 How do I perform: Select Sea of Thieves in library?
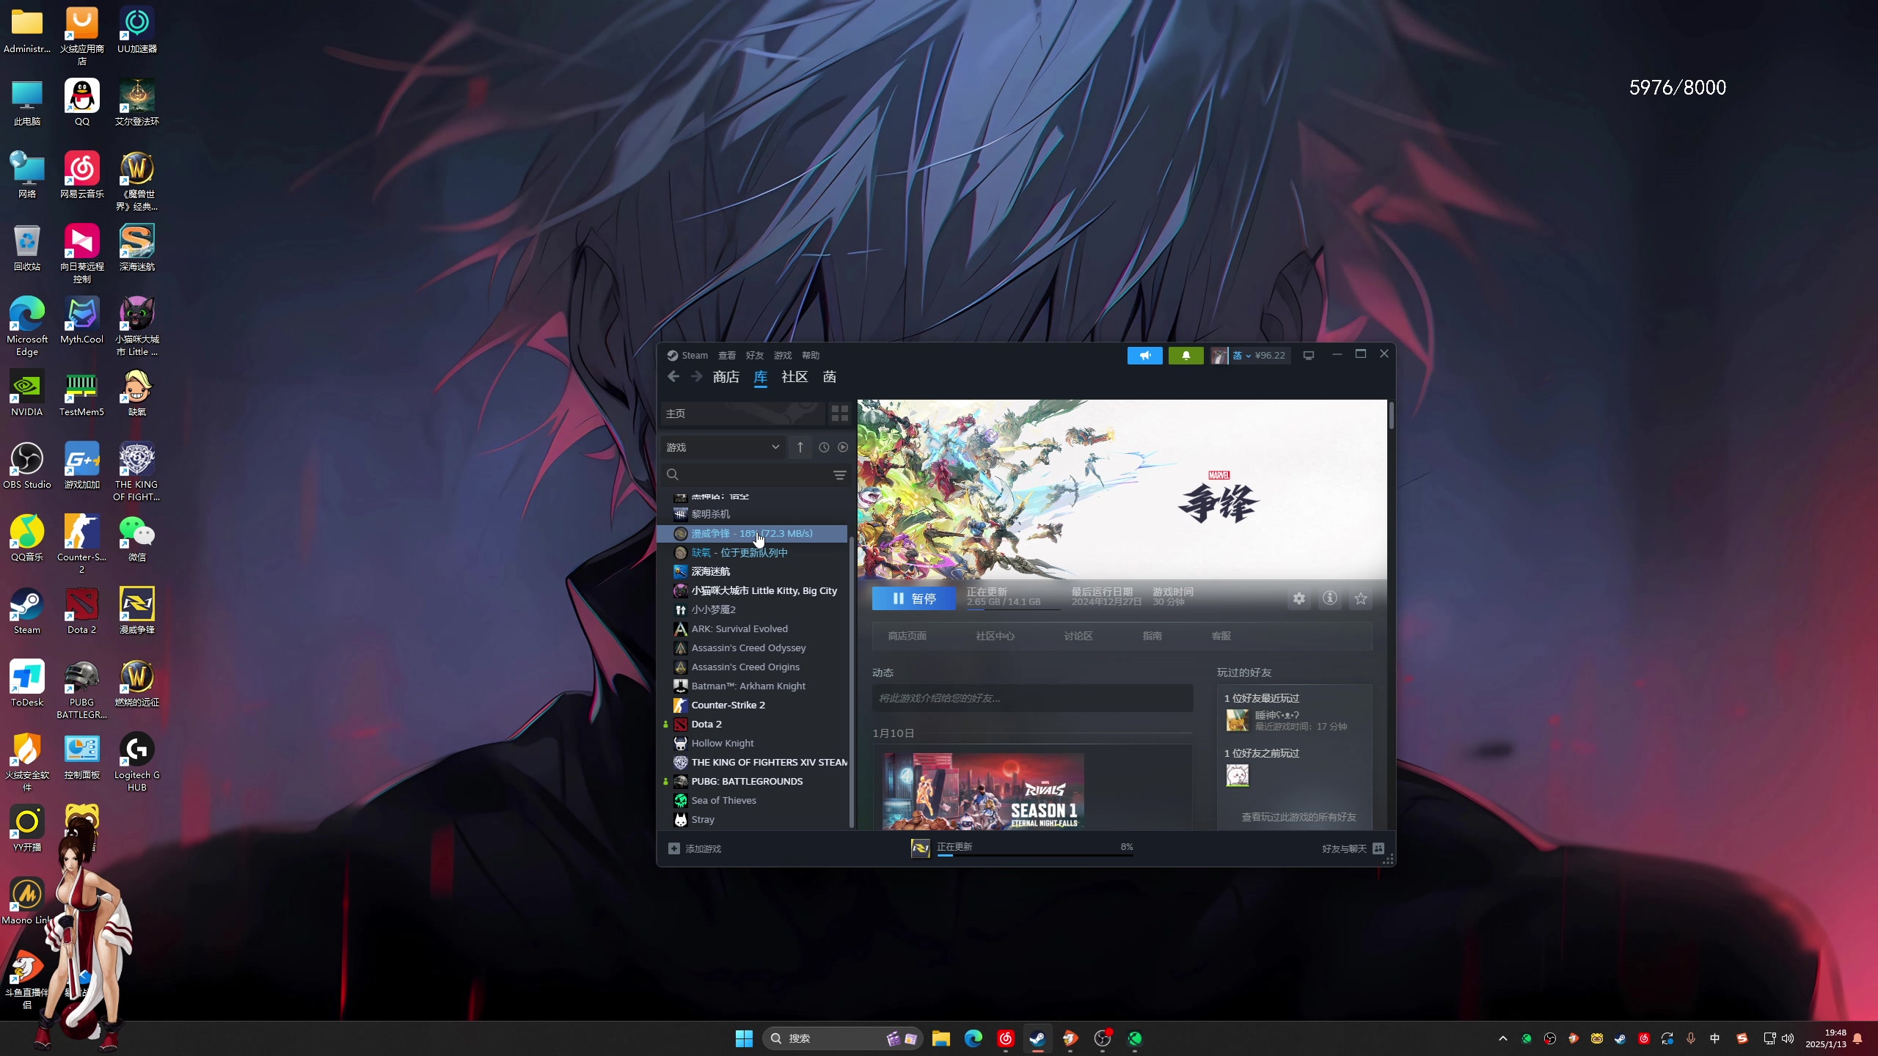click(723, 800)
